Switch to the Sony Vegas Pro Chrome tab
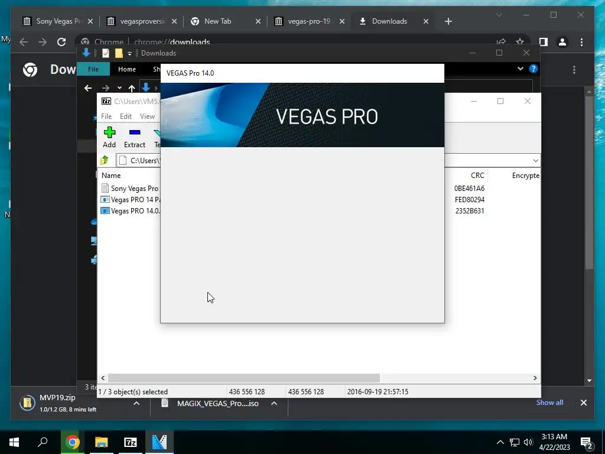This screenshot has height=454, width=605. click(x=58, y=21)
